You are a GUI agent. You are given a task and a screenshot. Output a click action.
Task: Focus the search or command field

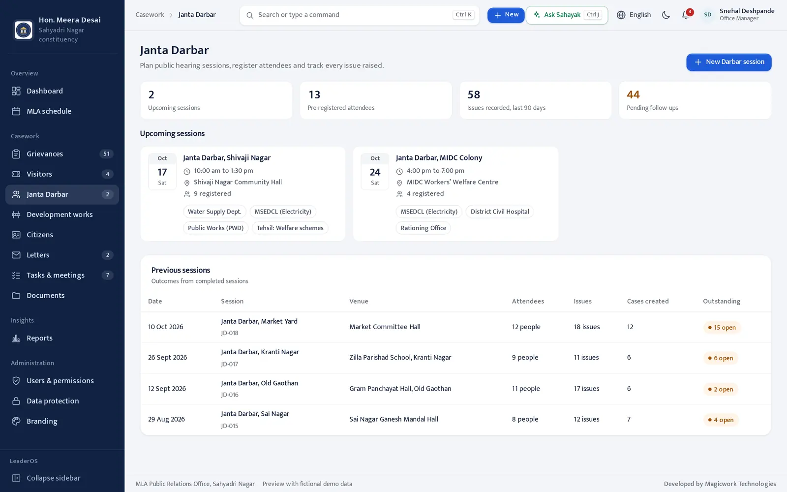coord(360,15)
